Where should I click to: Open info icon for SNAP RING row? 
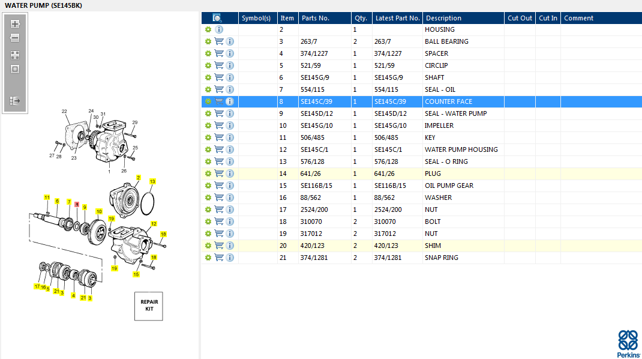pyautogui.click(x=230, y=258)
